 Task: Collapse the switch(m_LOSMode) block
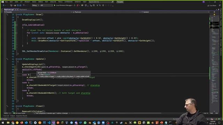click(x=16, y=69)
